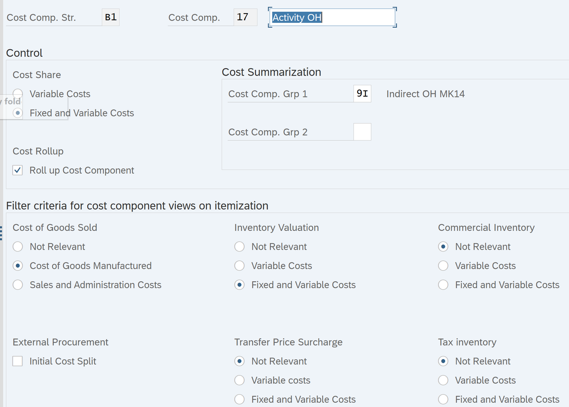This screenshot has height=407, width=569.
Task: Choose Not Relevant under Cost of Goods Sold
Action: tap(18, 246)
